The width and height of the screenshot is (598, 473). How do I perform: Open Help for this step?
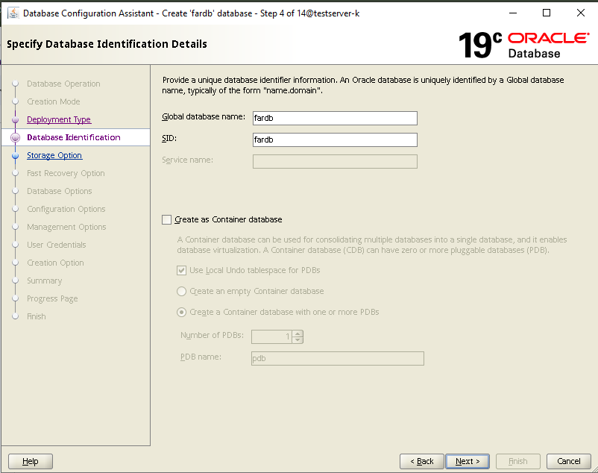coord(30,461)
